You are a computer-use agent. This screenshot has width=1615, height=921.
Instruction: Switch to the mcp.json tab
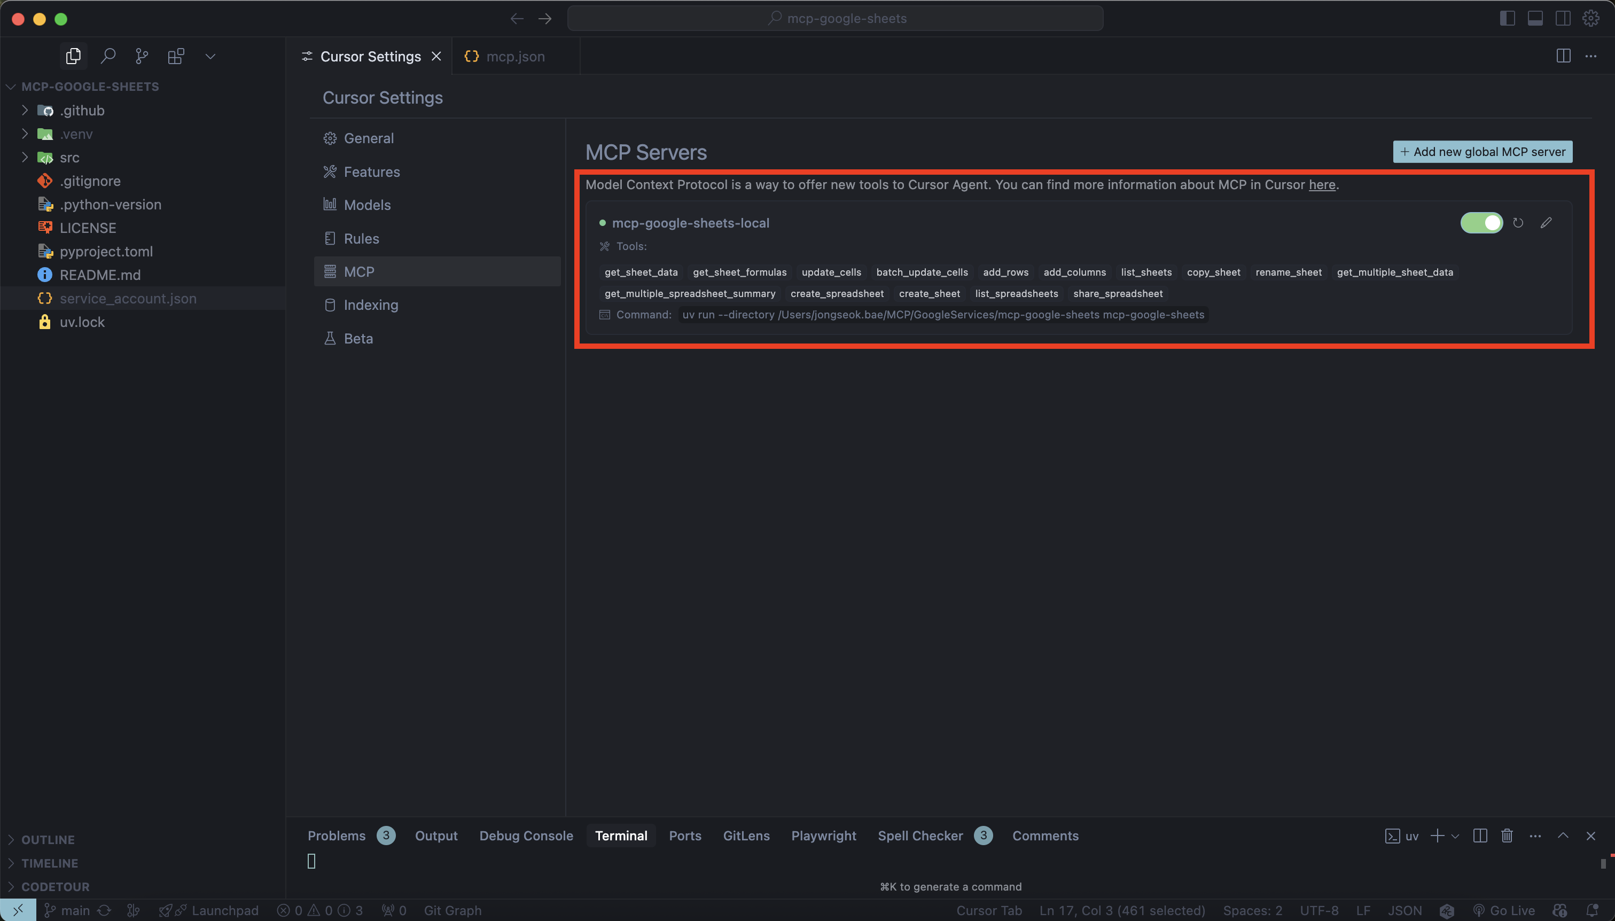tap(515, 56)
